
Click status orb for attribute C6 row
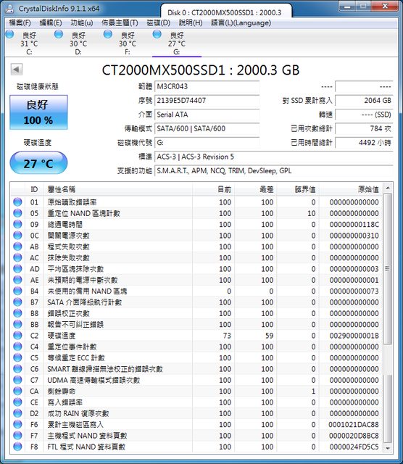(17, 369)
